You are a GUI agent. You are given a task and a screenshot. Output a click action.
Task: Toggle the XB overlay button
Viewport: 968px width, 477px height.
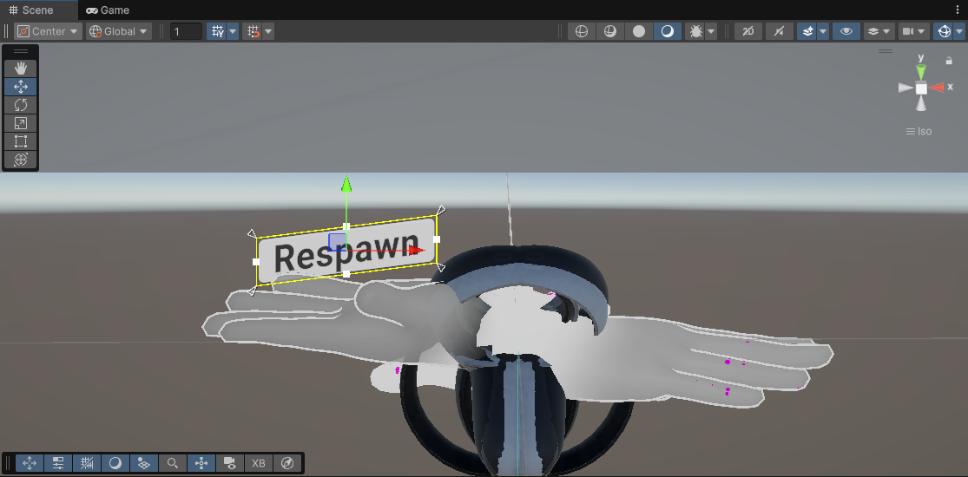(x=259, y=463)
